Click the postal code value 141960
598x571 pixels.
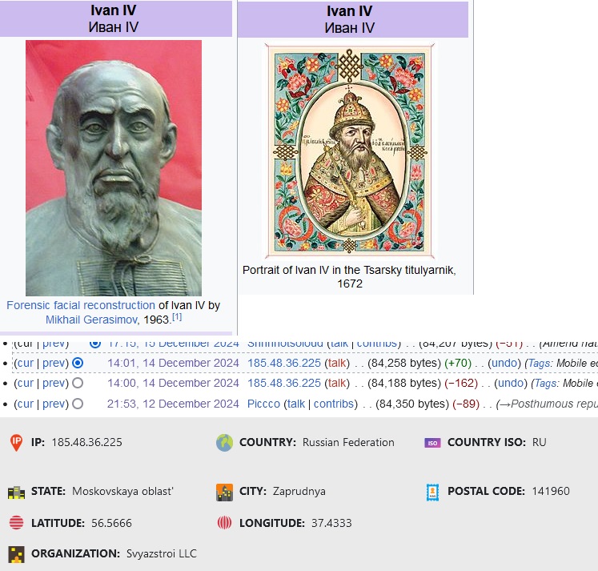point(551,491)
